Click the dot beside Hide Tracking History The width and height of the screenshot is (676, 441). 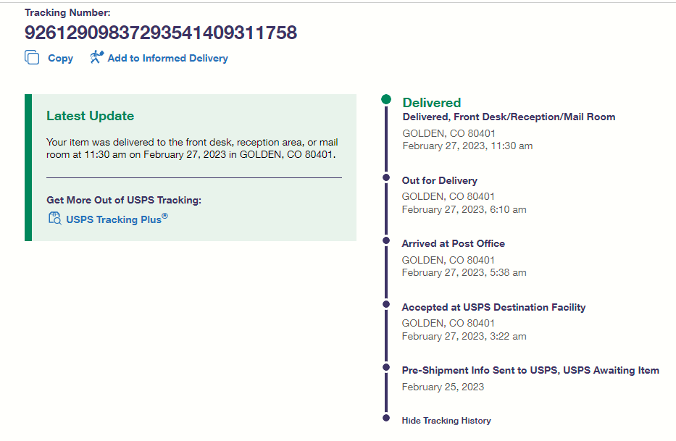386,418
